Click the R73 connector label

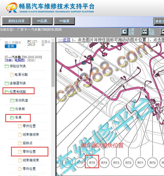[116, 163]
